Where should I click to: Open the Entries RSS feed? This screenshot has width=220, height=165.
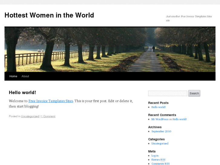click(158, 160)
